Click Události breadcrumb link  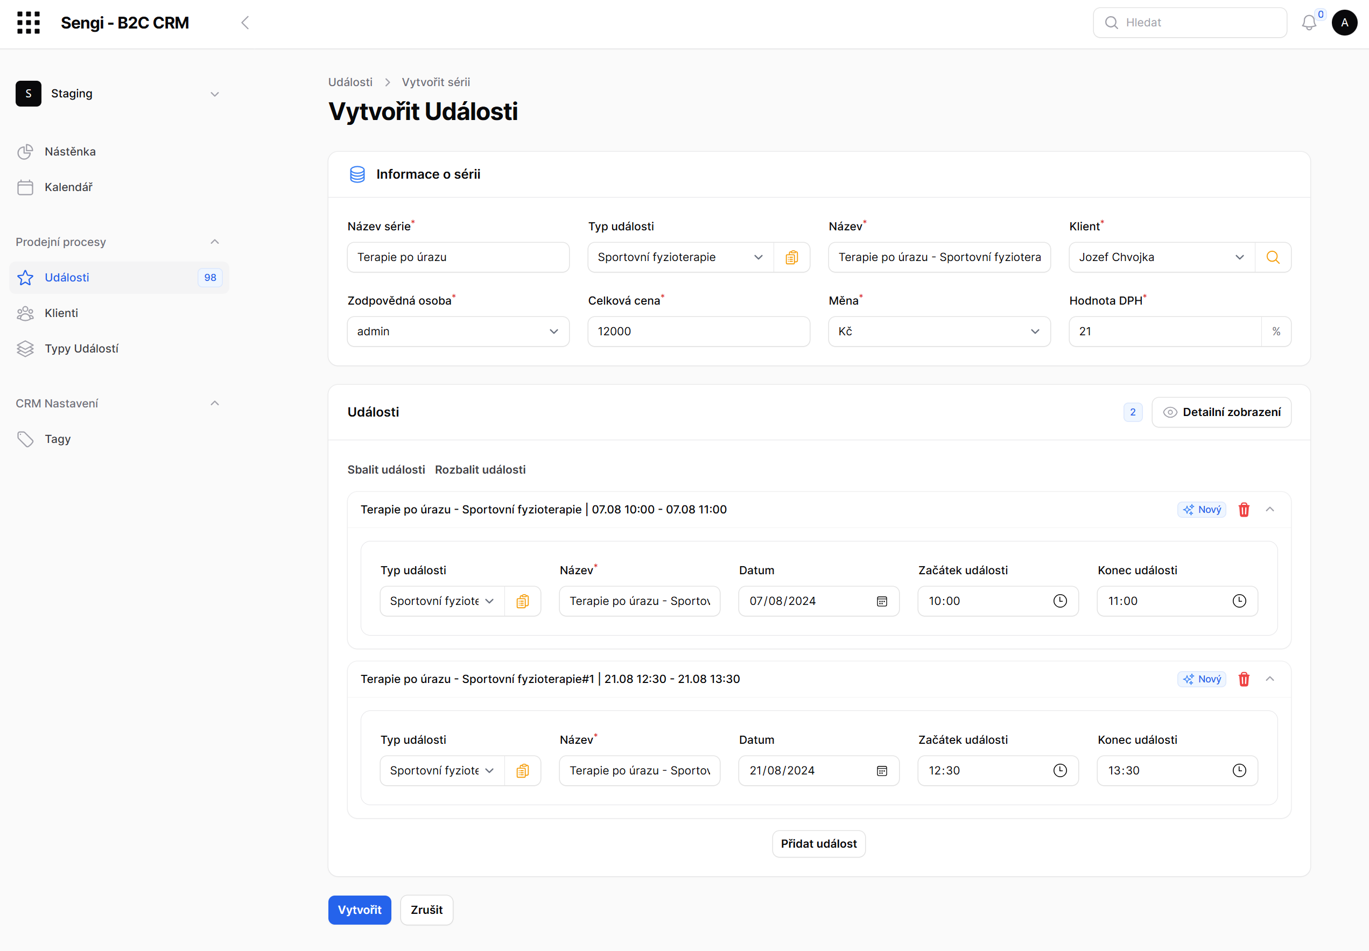point(350,82)
